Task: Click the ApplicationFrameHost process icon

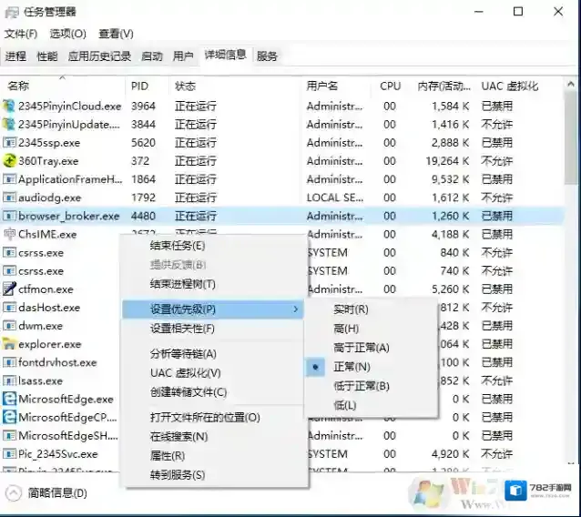Action: tap(9, 179)
